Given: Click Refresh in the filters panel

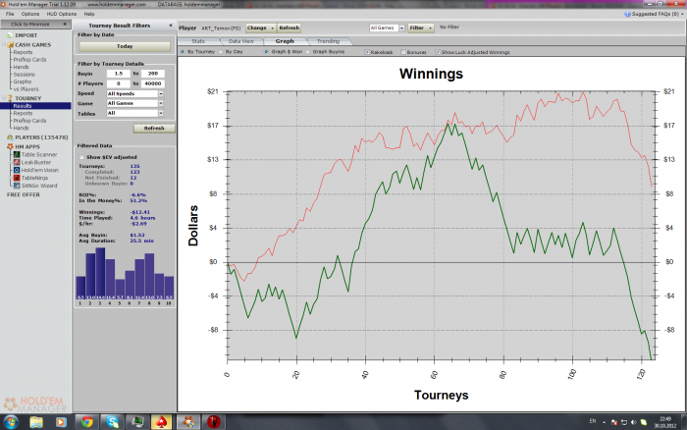Looking at the screenshot, I should click(x=154, y=128).
